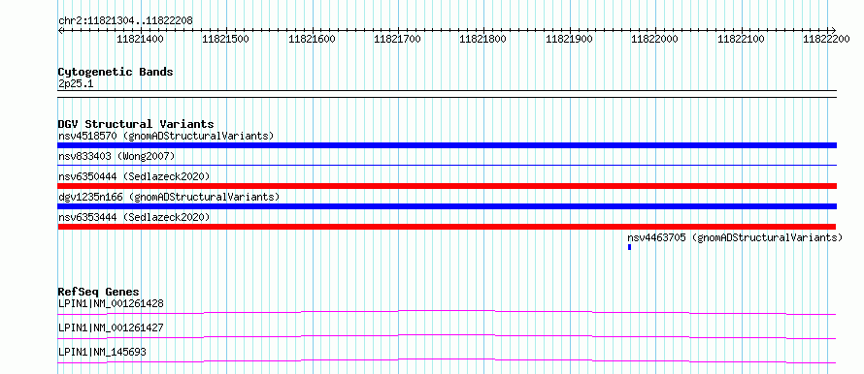Click ruler position 11822100
Viewport: 864px width, 374px height.
[x=741, y=39]
